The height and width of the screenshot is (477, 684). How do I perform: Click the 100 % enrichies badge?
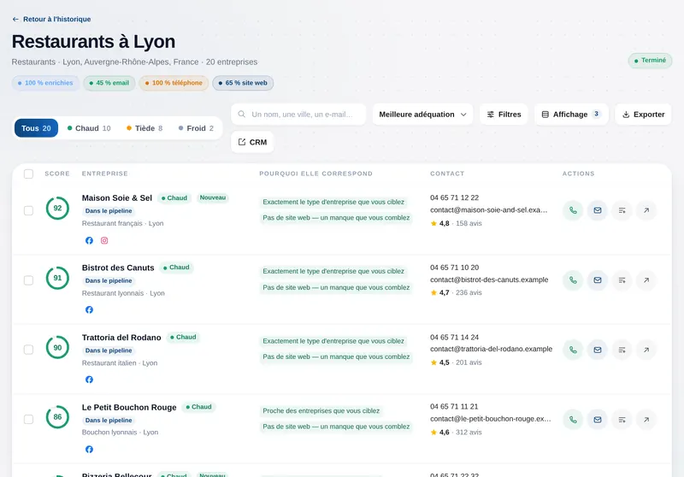45,83
